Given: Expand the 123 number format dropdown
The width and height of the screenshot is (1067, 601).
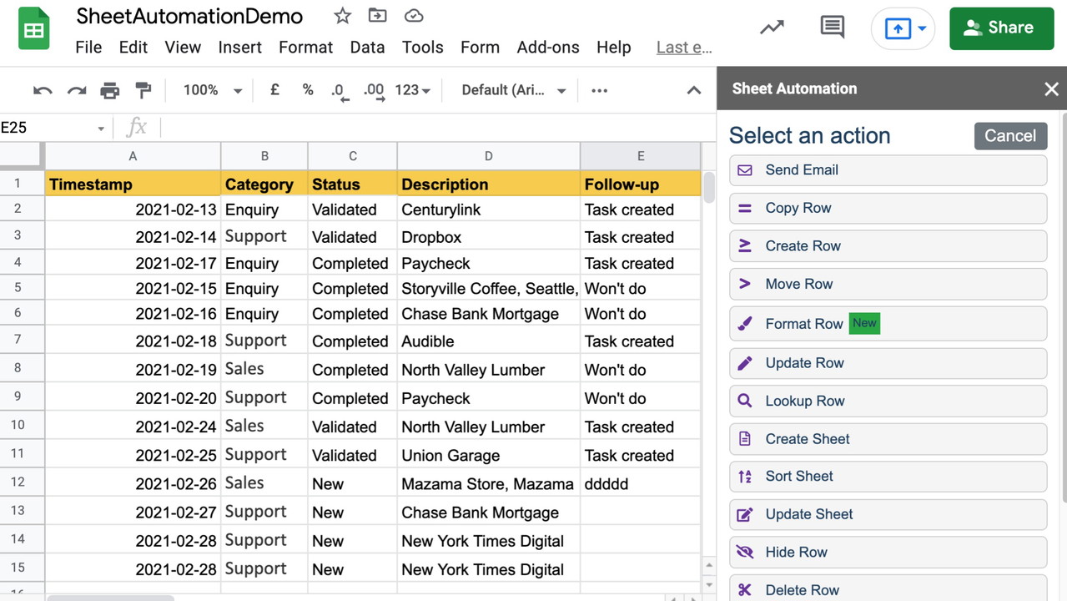Looking at the screenshot, I should tap(412, 90).
